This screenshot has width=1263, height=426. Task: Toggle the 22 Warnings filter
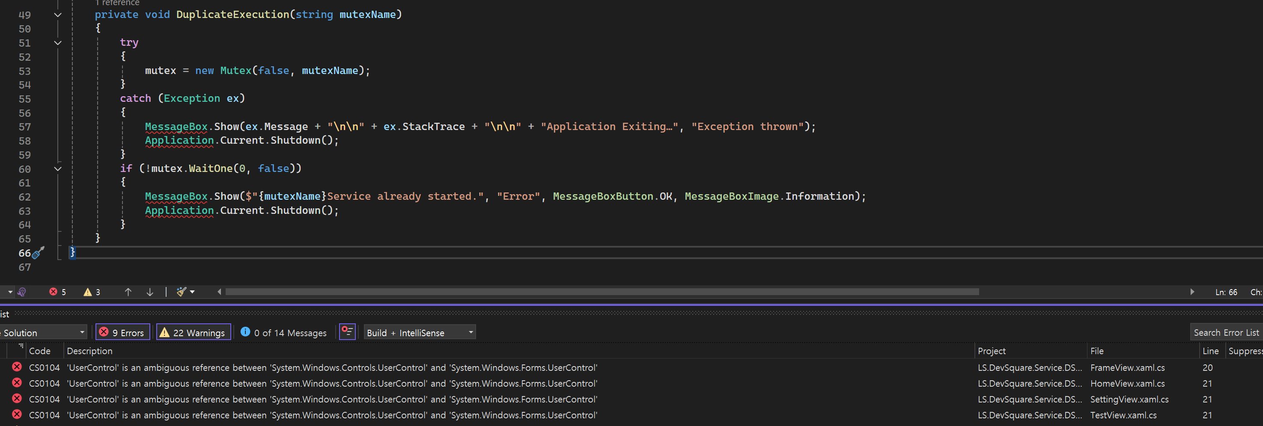click(x=193, y=332)
